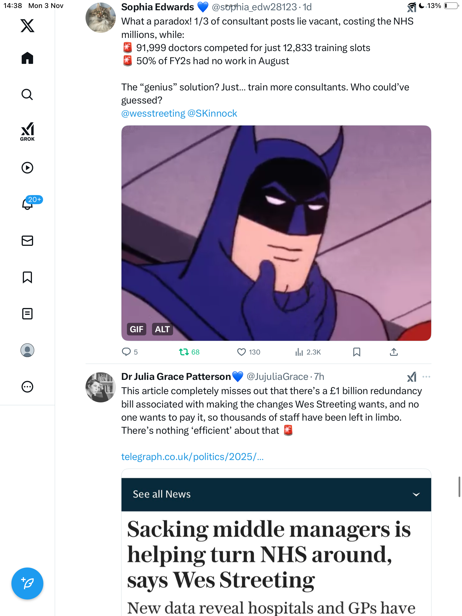Open the telegraph.co.uk article link
This screenshot has height=616, width=462.
point(193,457)
